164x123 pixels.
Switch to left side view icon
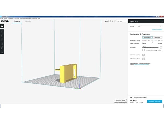coord(113,21)
